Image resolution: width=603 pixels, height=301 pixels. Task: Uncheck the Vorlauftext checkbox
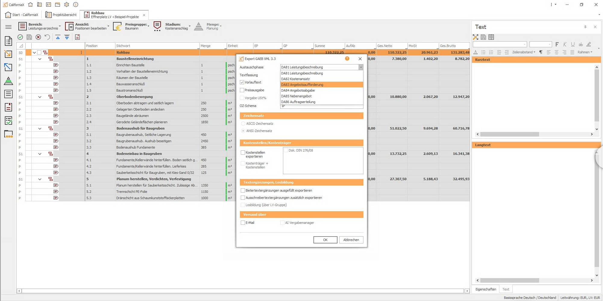point(242,82)
